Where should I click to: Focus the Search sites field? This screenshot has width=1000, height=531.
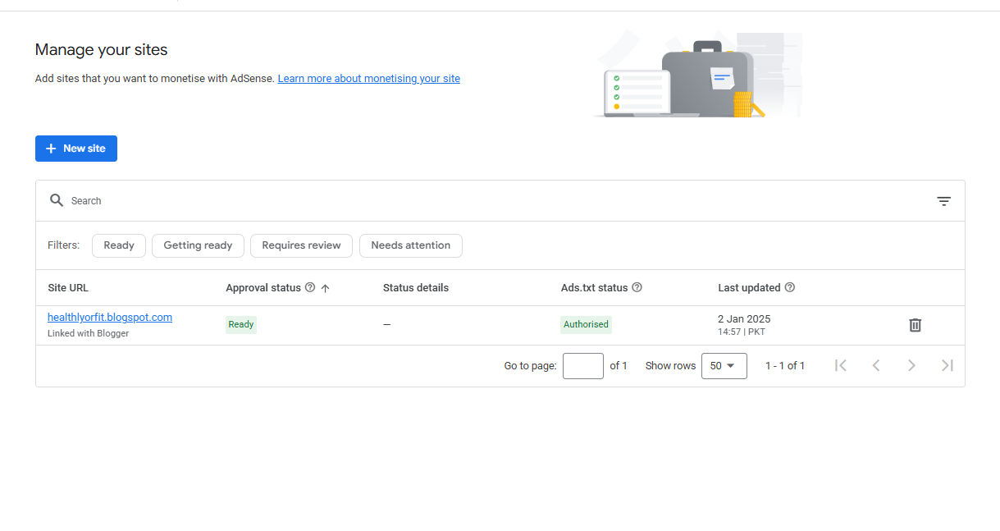click(x=500, y=201)
